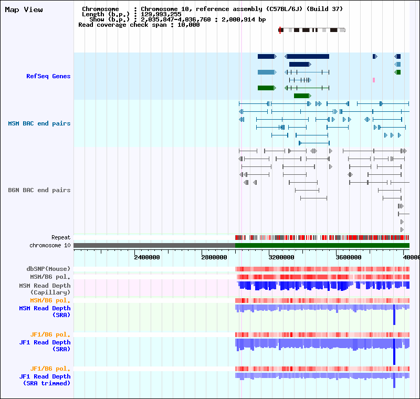Click the 2400000 ruler position label
The image size is (420, 399).
pyautogui.click(x=147, y=257)
